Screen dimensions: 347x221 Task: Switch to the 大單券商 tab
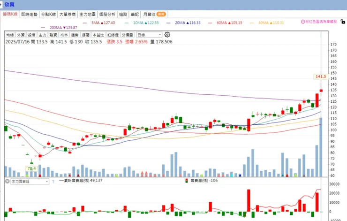(x=68, y=15)
